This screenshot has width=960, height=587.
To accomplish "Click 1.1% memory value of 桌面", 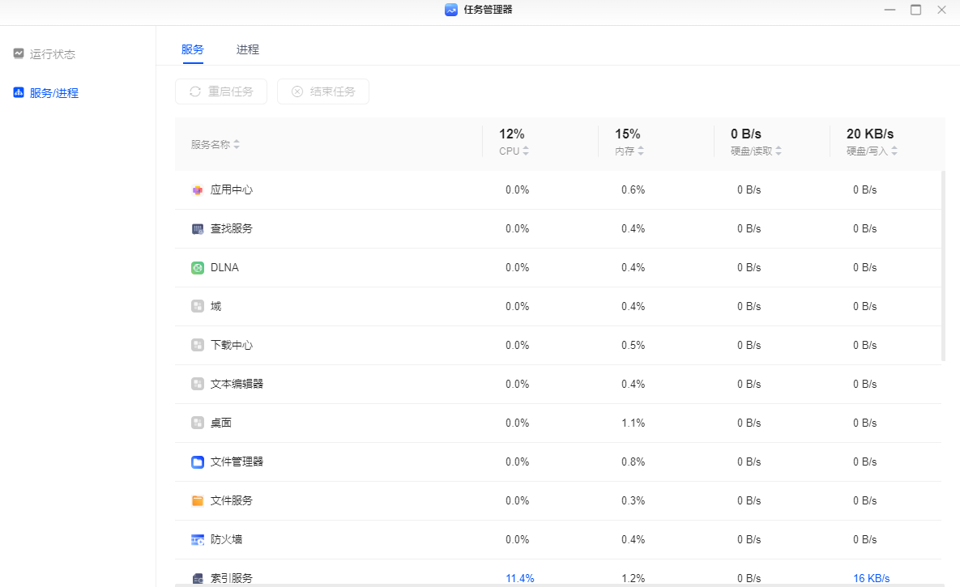I will point(633,423).
